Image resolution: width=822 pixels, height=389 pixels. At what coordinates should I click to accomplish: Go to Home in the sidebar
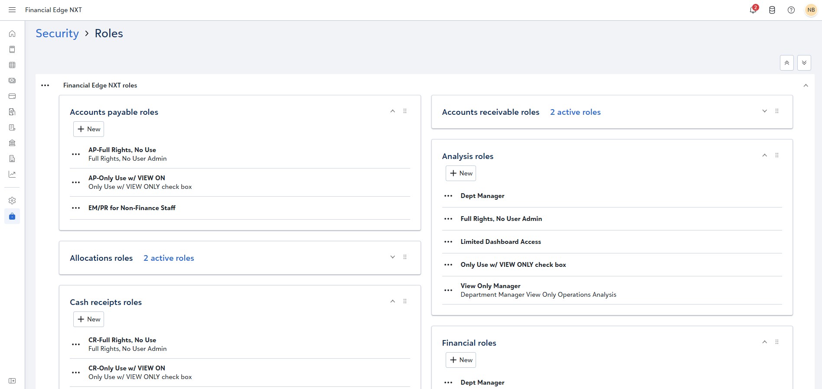click(x=12, y=34)
